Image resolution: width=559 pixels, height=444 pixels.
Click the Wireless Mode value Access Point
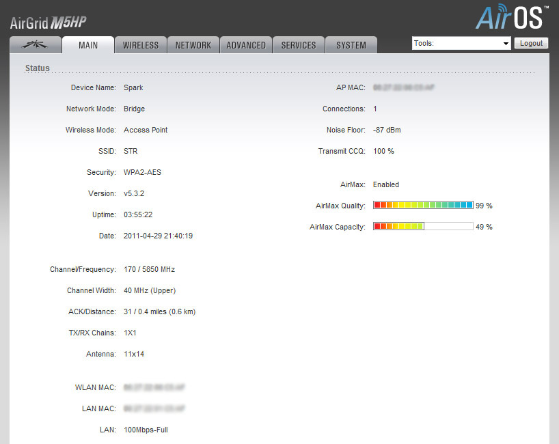[x=146, y=130]
